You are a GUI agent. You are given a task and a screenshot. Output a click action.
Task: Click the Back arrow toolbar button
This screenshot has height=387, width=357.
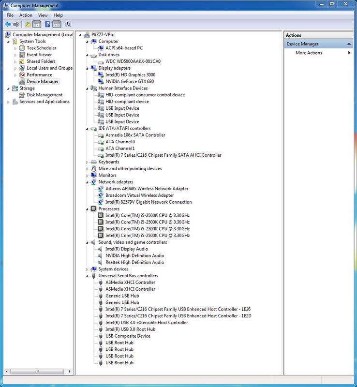[8, 24]
